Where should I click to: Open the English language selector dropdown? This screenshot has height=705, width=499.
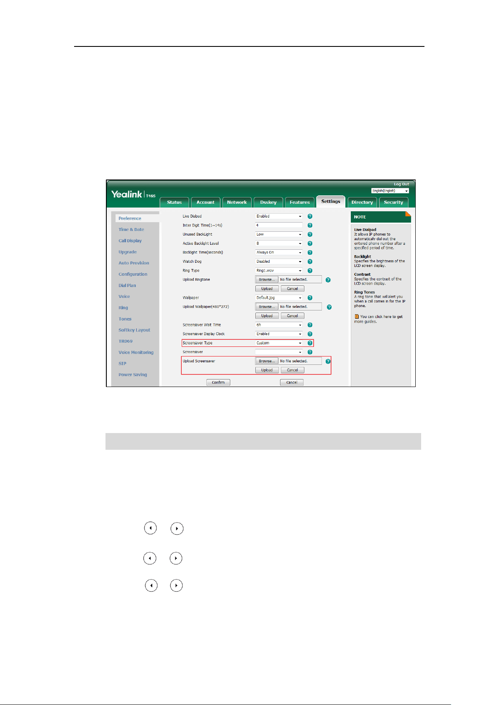click(390, 191)
